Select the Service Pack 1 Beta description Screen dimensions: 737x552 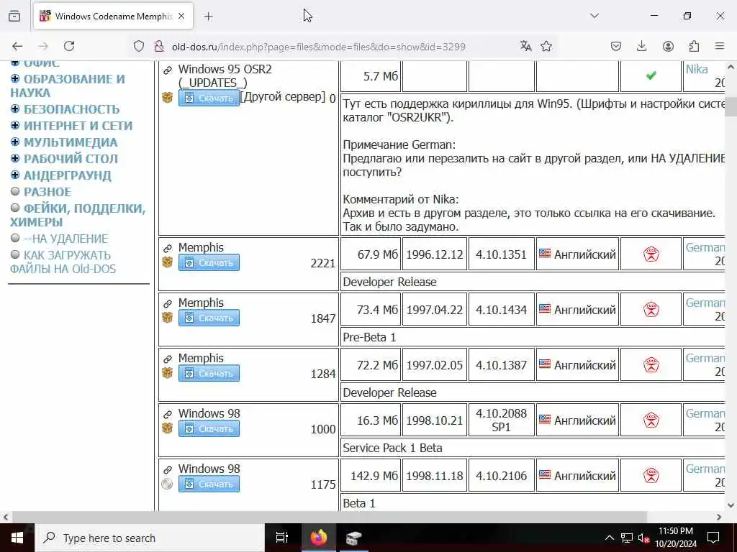click(392, 448)
